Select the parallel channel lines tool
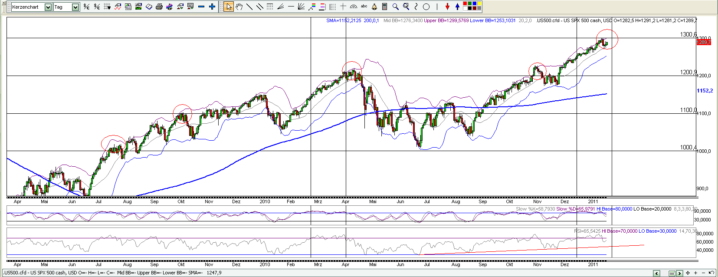The image size is (718, 277). coord(260,7)
